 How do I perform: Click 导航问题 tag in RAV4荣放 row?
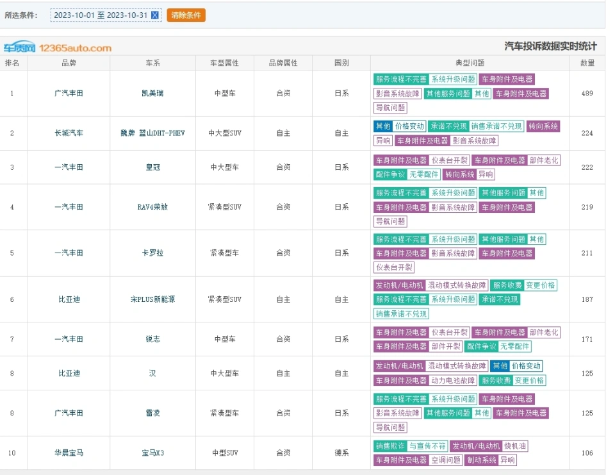390,221
